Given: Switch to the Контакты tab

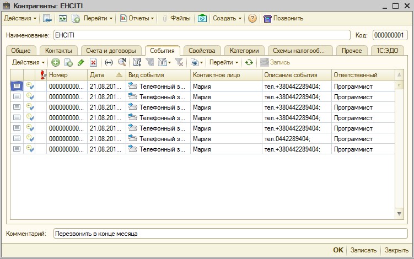Looking at the screenshot, I should click(58, 51).
